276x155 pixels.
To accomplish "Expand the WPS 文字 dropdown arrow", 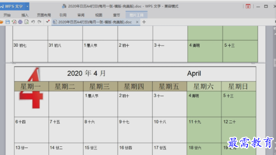I will [x=27, y=7].
